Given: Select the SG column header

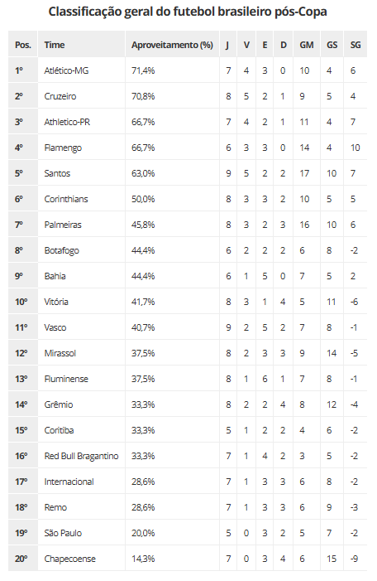Looking at the screenshot, I should [x=356, y=45].
